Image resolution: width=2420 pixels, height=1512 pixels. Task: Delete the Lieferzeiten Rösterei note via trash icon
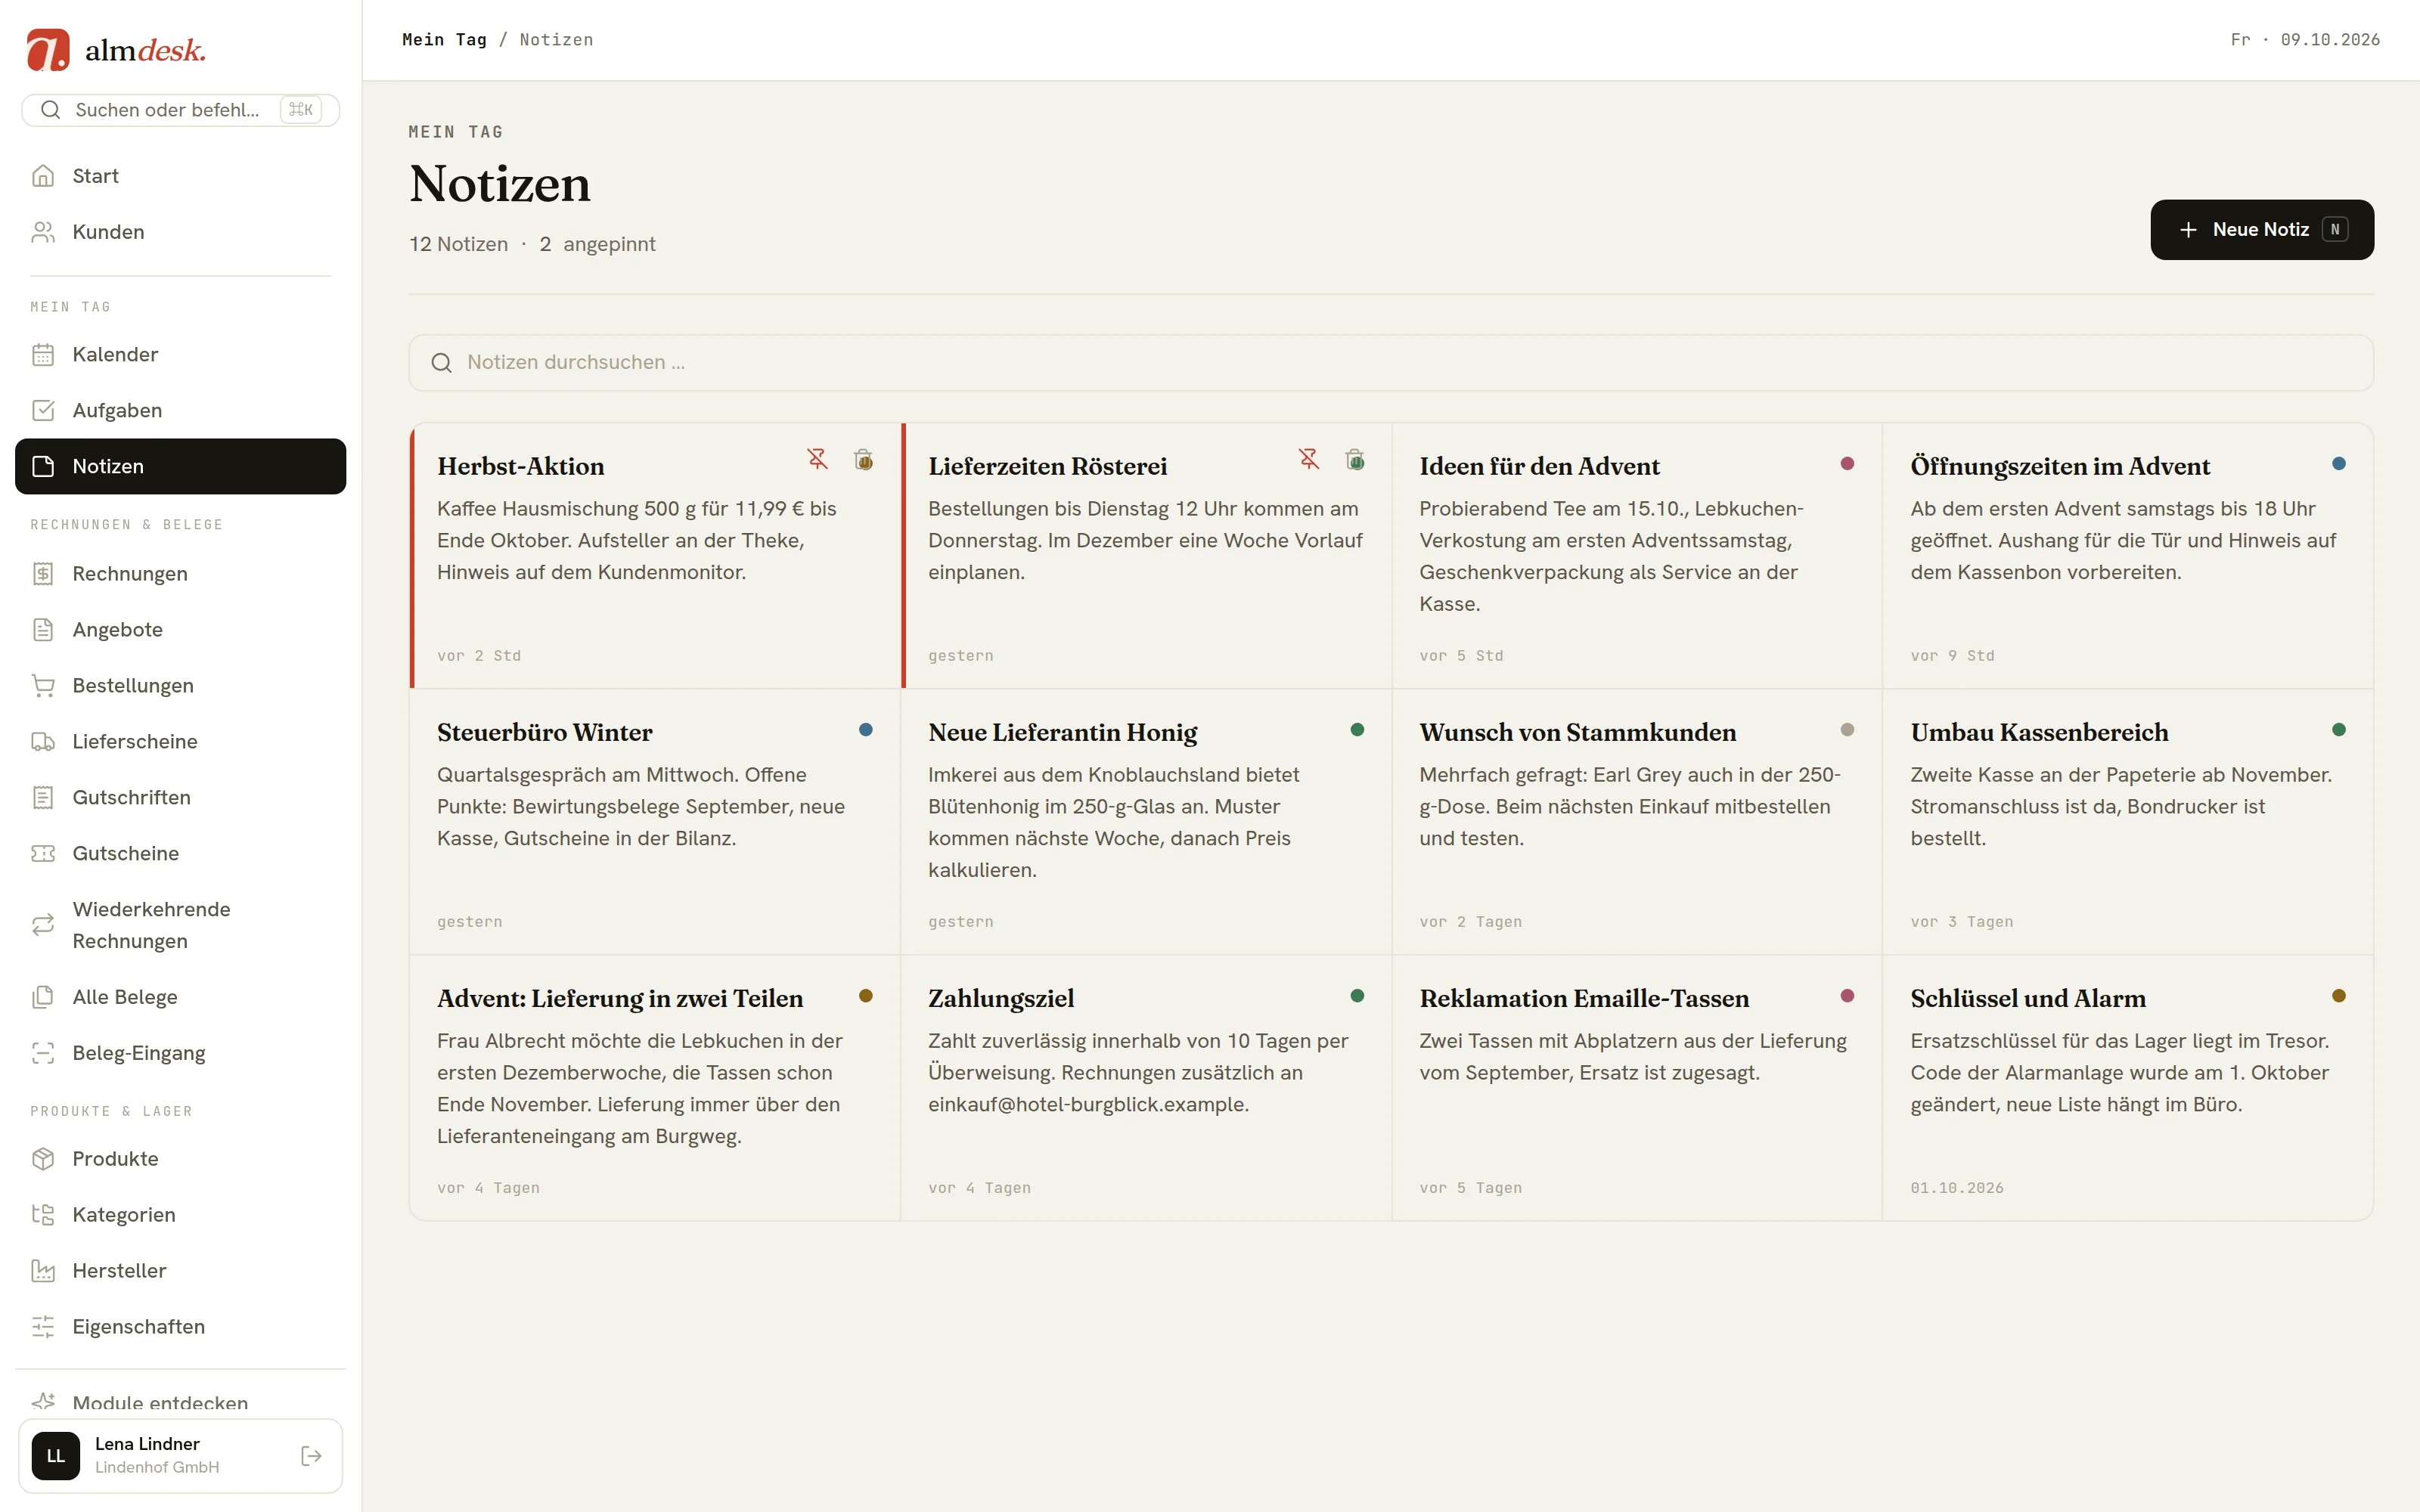pos(1354,459)
